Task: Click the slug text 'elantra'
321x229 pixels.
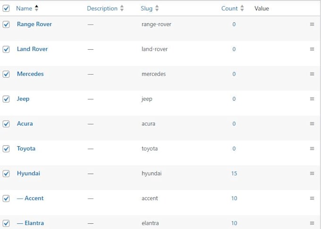Action: pyautogui.click(x=150, y=223)
